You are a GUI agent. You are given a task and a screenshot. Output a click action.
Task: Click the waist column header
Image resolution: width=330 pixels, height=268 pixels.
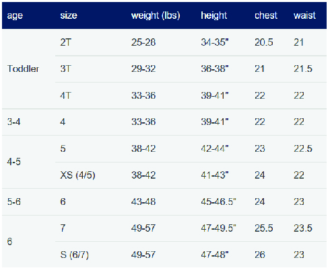(x=304, y=15)
